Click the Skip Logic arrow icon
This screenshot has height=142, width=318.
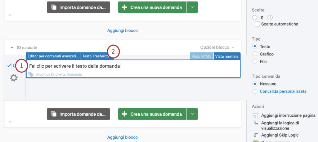tap(255, 135)
